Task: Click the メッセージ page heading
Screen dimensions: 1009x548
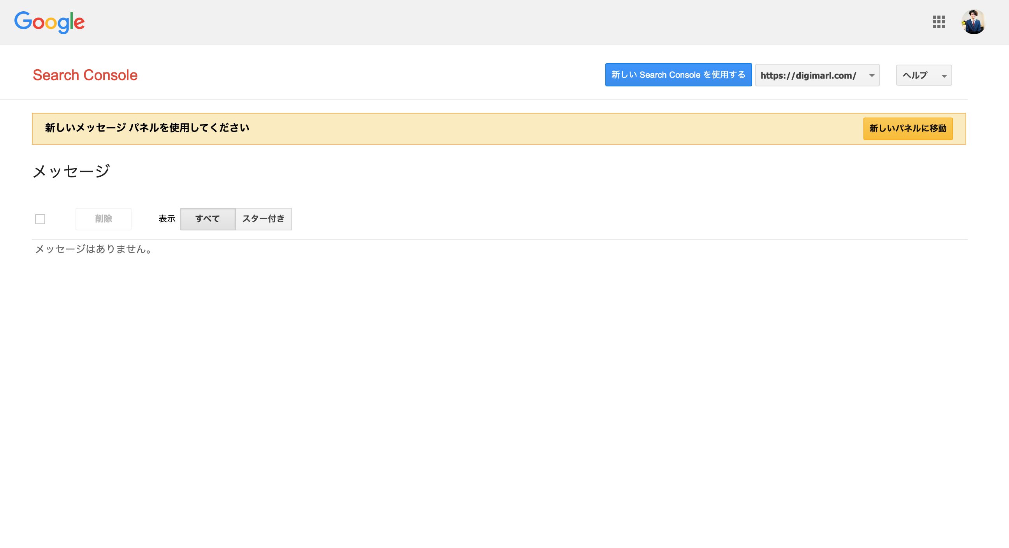Action: 71,171
